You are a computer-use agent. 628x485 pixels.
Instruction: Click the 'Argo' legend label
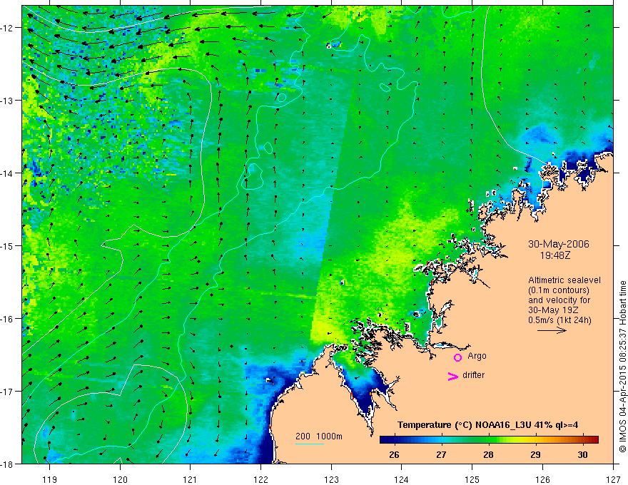(x=477, y=356)
